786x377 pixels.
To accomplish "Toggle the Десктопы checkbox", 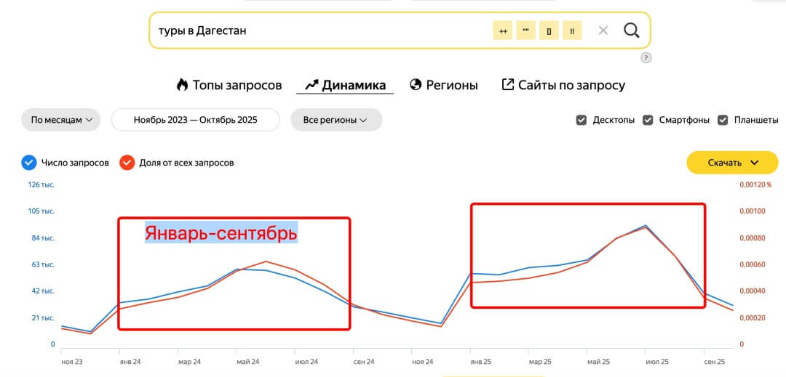I will pos(581,120).
